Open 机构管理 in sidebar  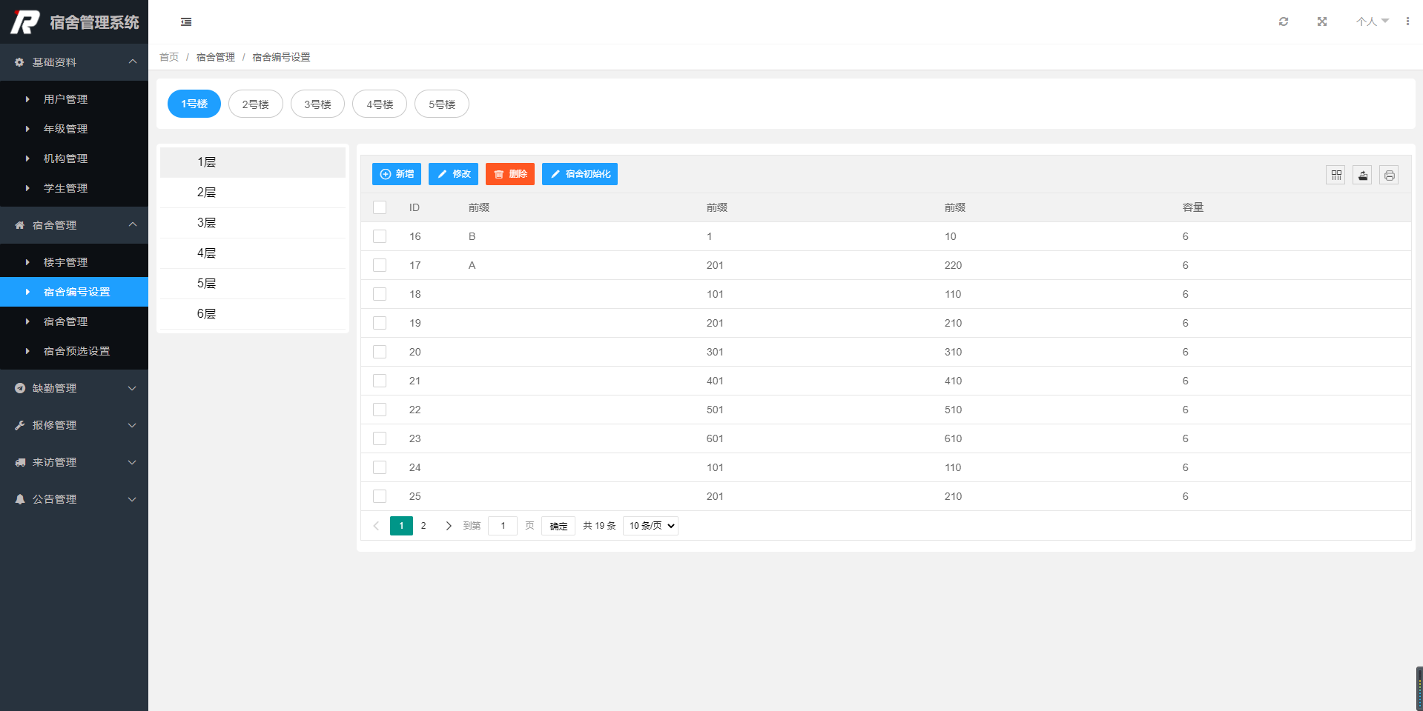click(x=74, y=158)
